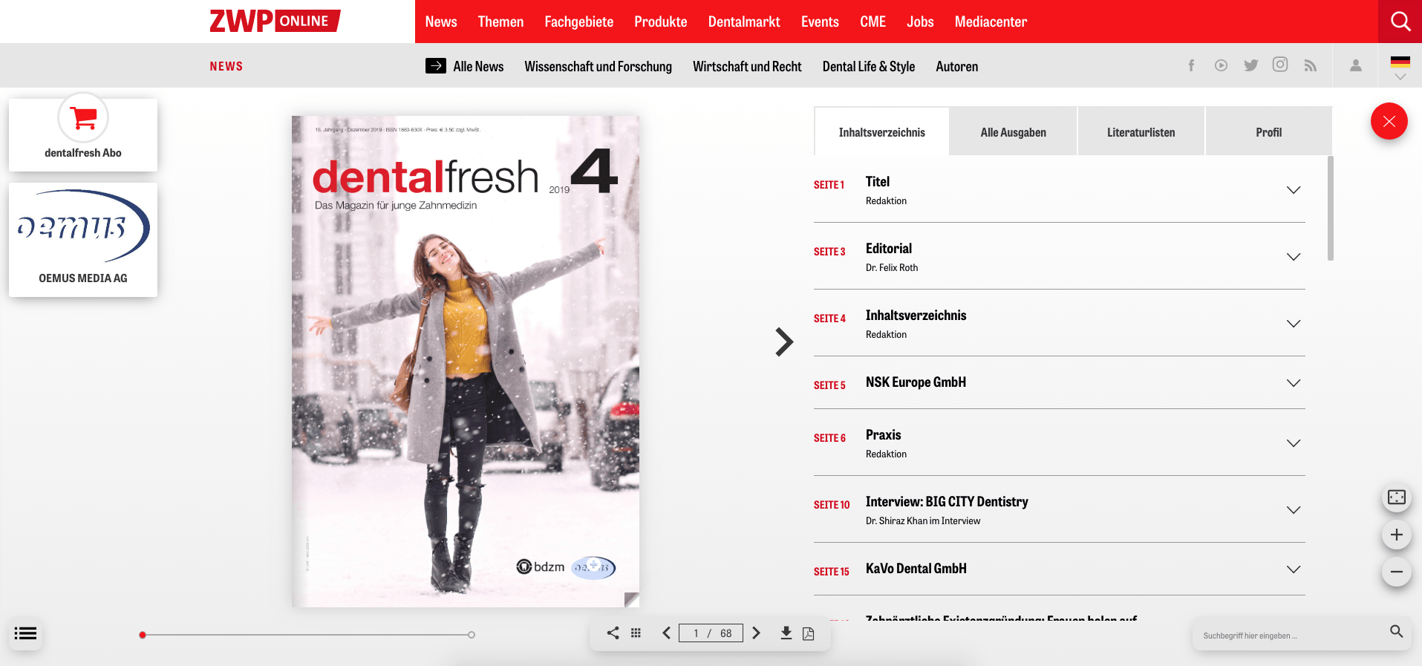Download the issue with download icon

pyautogui.click(x=786, y=633)
